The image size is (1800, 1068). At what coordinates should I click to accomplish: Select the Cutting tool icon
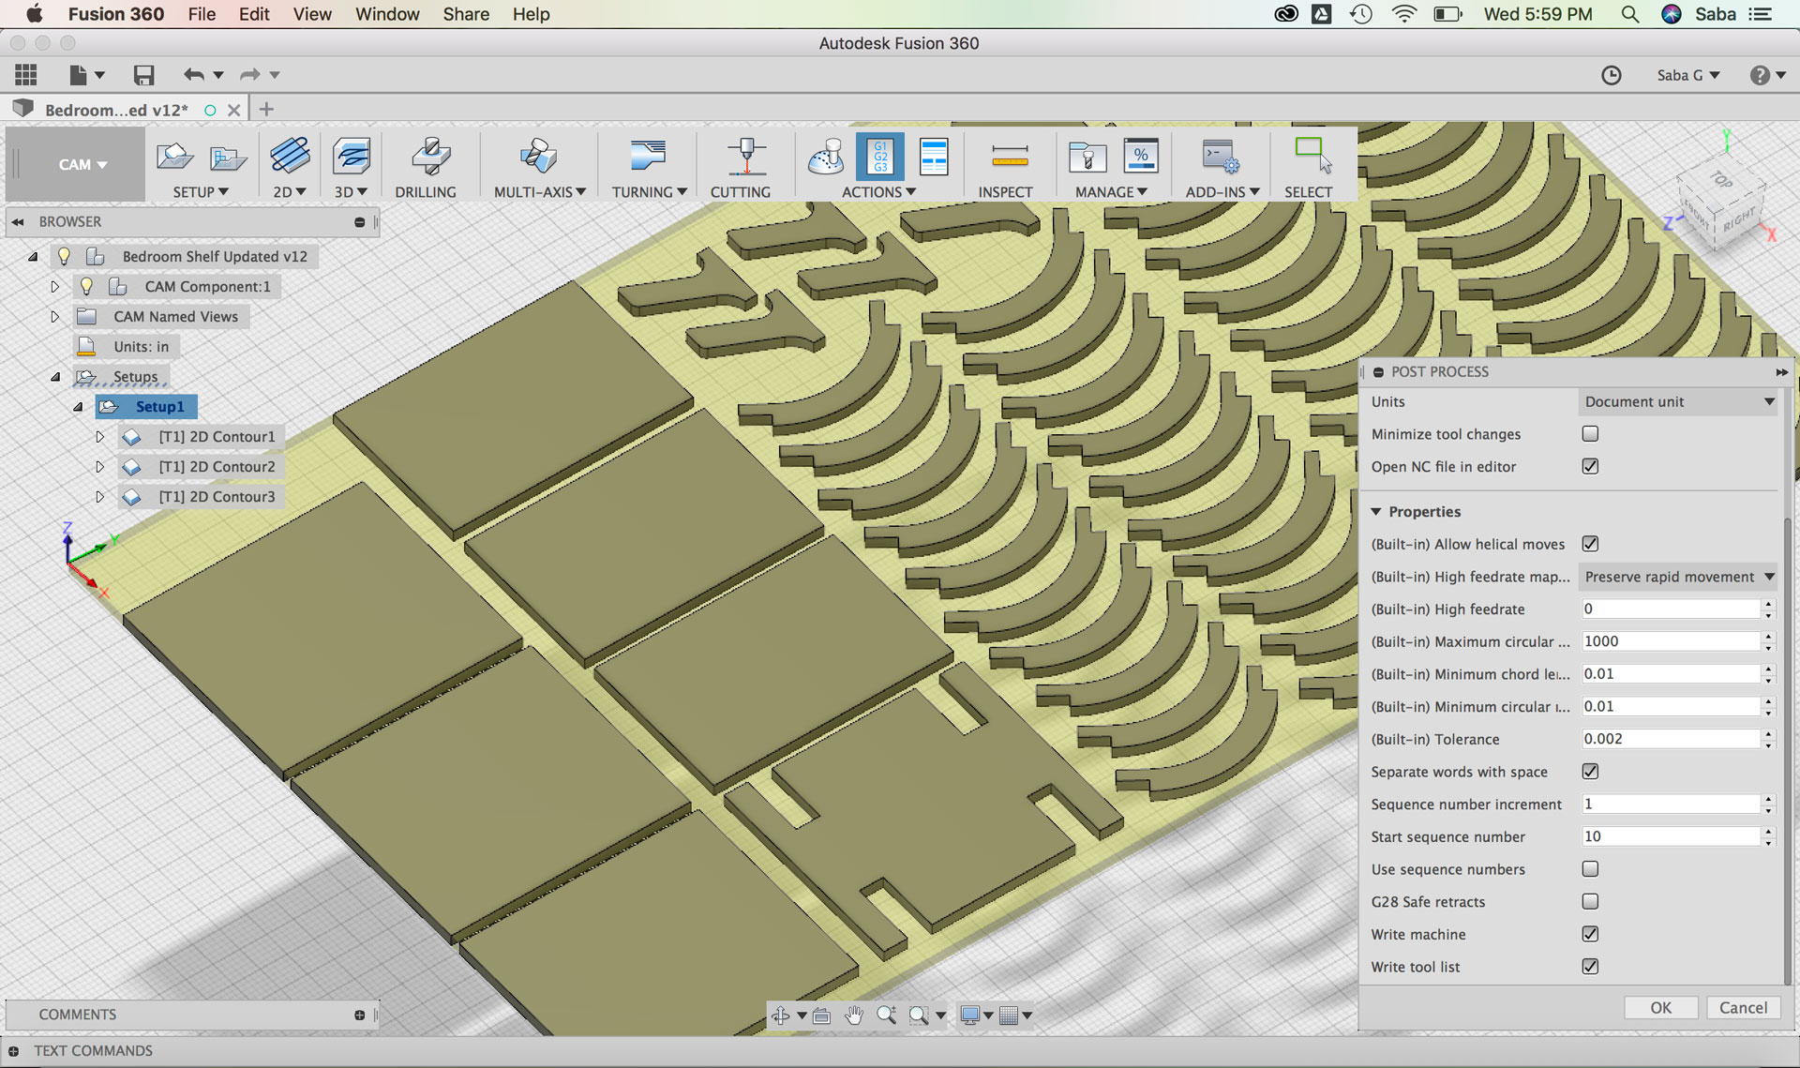coord(745,157)
